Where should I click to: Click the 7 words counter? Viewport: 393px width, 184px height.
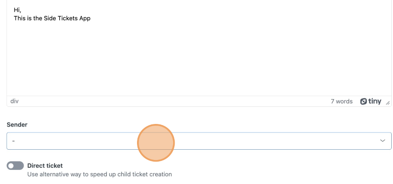point(341,101)
